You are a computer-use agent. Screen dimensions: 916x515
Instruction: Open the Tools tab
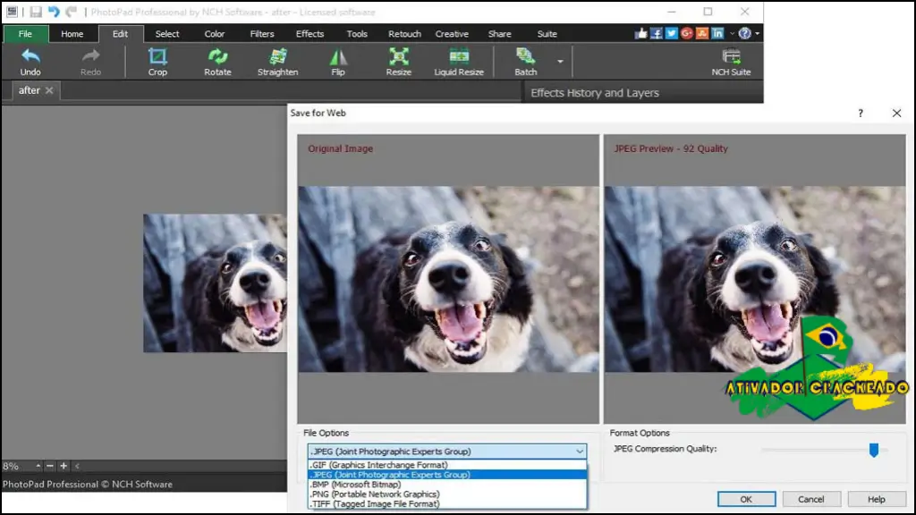pos(357,34)
